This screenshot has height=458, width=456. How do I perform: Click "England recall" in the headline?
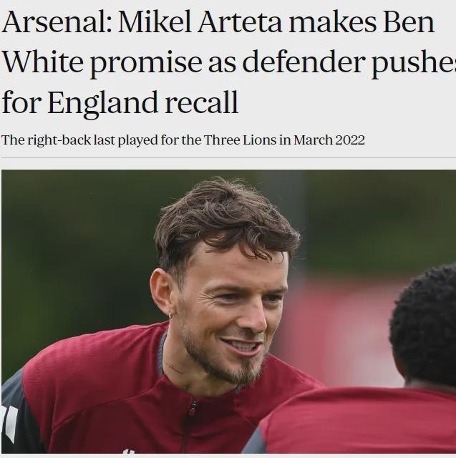pyautogui.click(x=142, y=103)
